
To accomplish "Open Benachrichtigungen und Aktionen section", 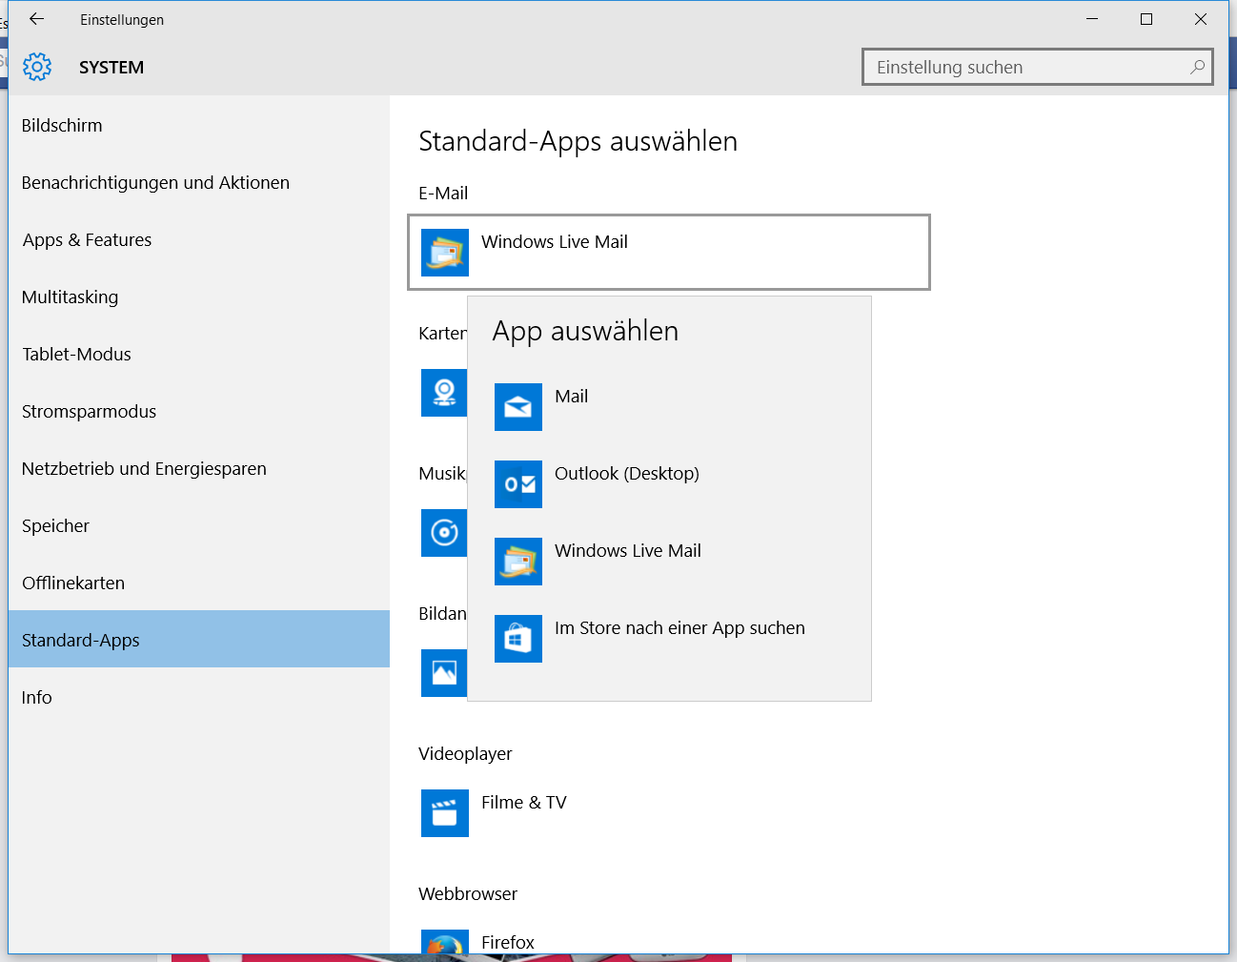I will 155,183.
